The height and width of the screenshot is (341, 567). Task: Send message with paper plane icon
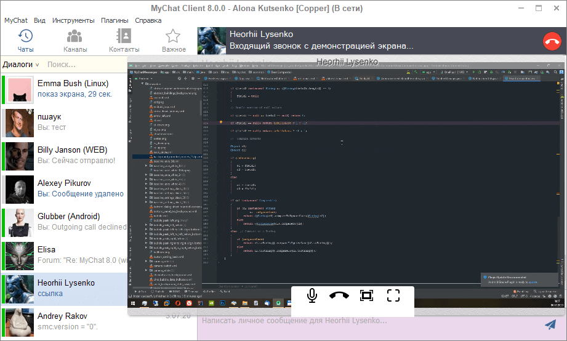[550, 324]
